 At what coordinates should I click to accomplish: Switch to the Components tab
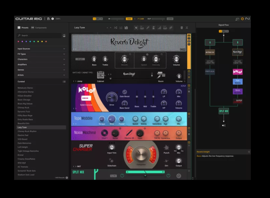click(39, 27)
